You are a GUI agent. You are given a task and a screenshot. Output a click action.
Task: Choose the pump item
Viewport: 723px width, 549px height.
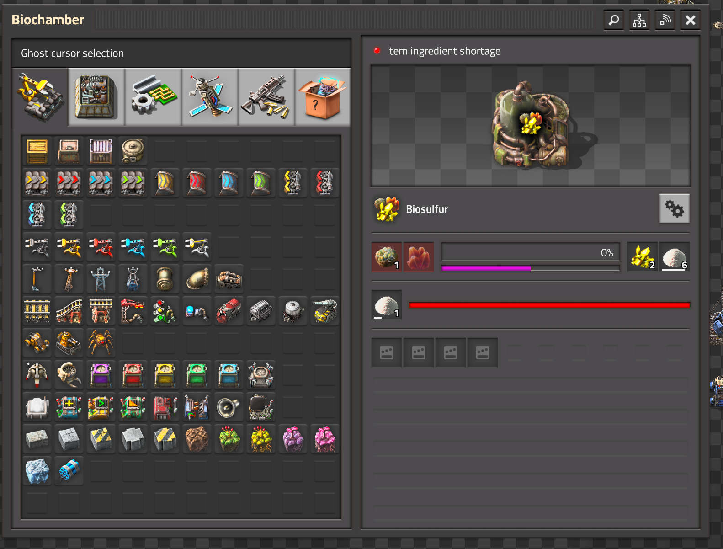pos(229,279)
